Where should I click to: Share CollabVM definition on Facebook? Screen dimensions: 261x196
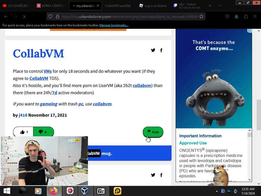(x=161, y=50)
